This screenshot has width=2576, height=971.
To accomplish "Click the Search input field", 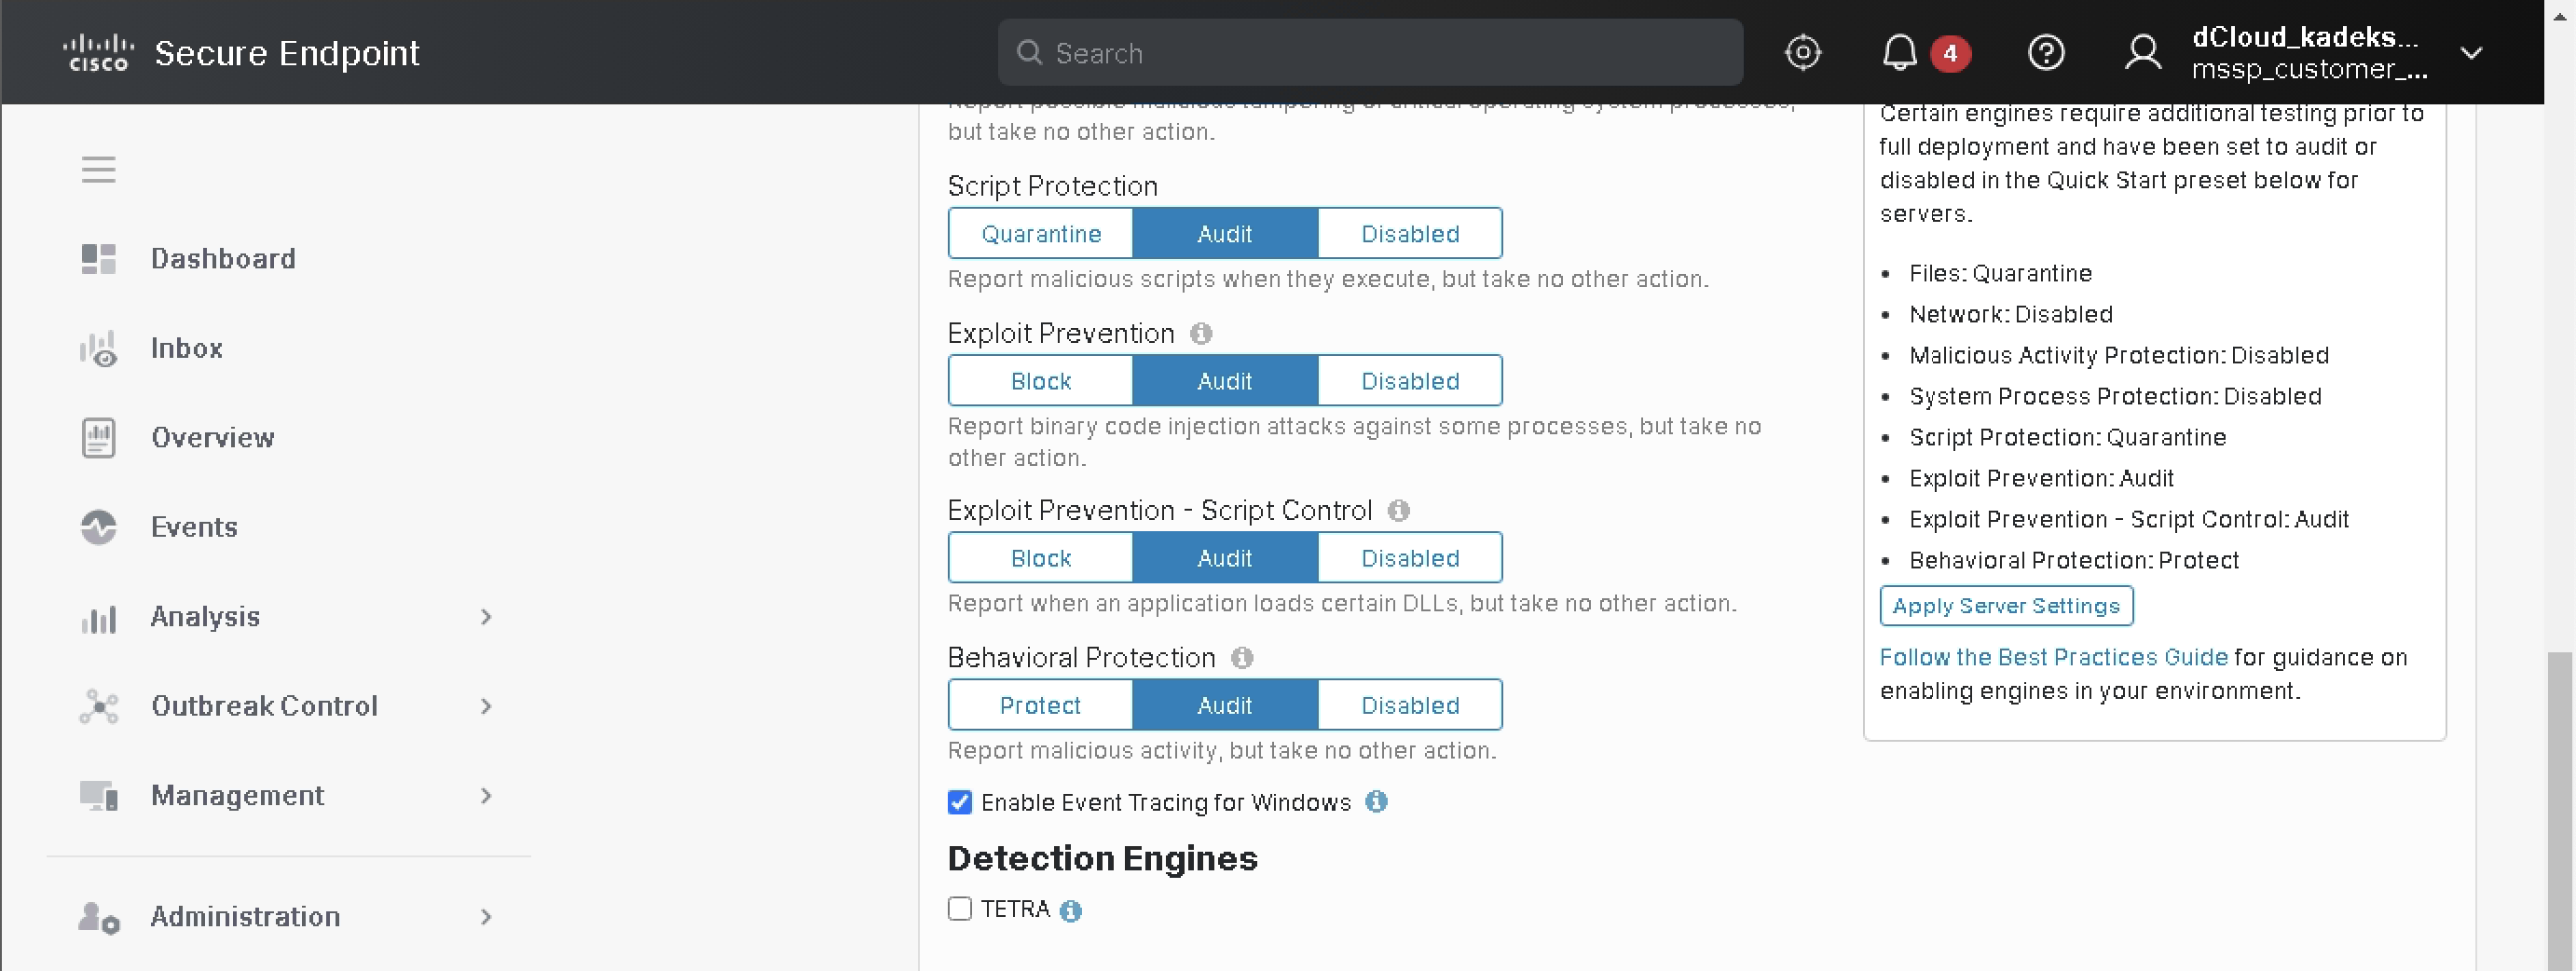I will coord(1370,53).
